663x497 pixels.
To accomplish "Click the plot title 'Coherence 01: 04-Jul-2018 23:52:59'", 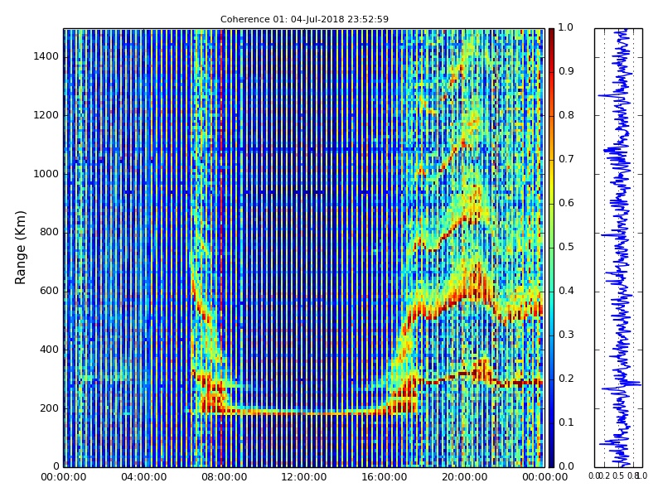I will coord(304,19).
